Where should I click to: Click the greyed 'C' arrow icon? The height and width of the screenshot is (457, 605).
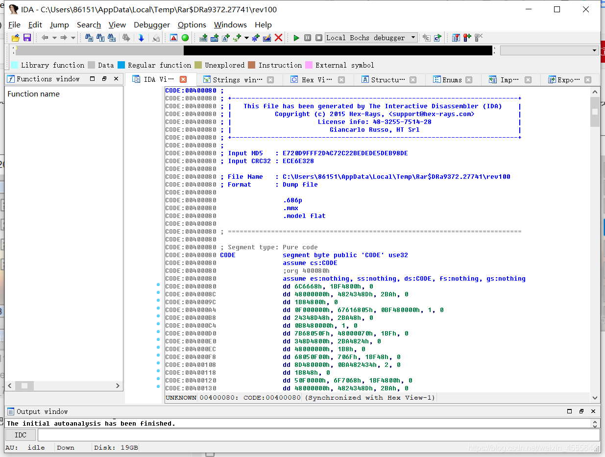426,38
